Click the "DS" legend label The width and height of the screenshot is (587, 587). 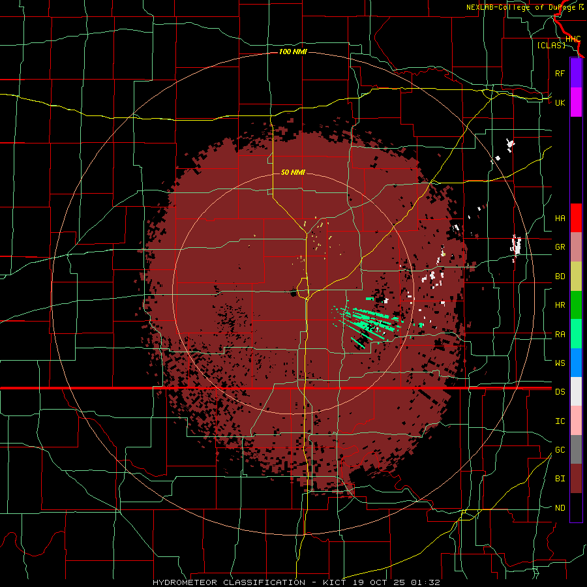(560, 392)
